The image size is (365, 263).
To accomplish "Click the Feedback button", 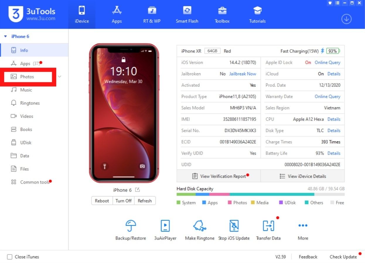I will (308, 257).
